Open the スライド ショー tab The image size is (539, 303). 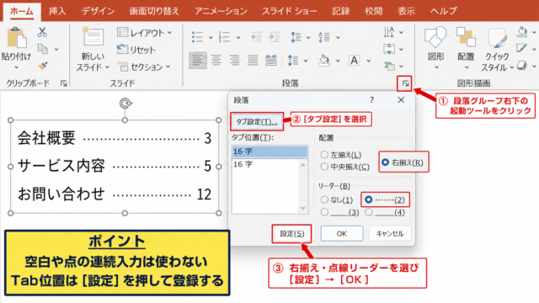tap(290, 11)
